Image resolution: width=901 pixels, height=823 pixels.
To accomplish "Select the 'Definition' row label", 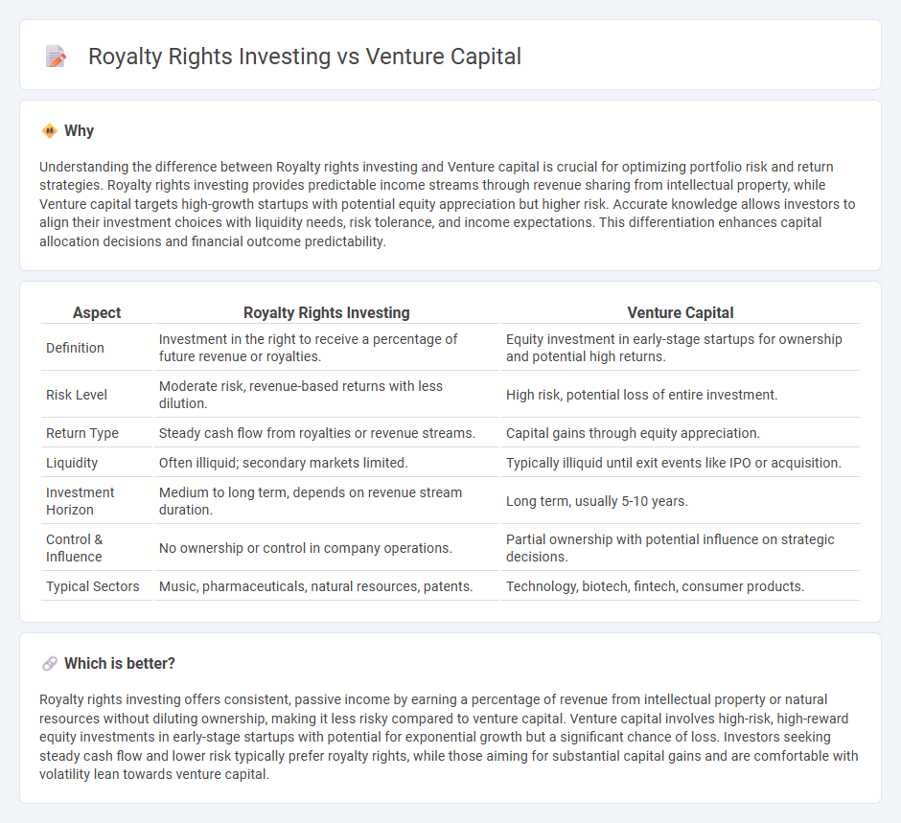I will [x=76, y=348].
